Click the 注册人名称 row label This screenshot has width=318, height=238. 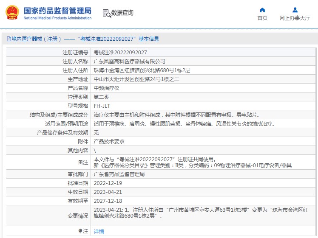75,62
